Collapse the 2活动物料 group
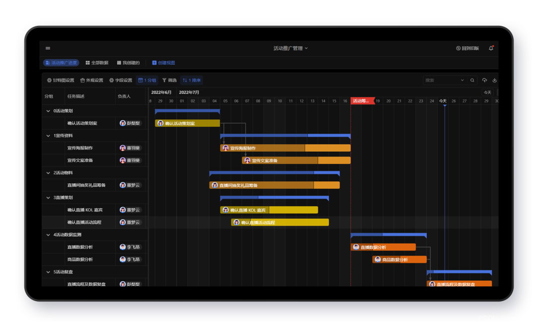The width and height of the screenshot is (536, 327). click(48, 173)
